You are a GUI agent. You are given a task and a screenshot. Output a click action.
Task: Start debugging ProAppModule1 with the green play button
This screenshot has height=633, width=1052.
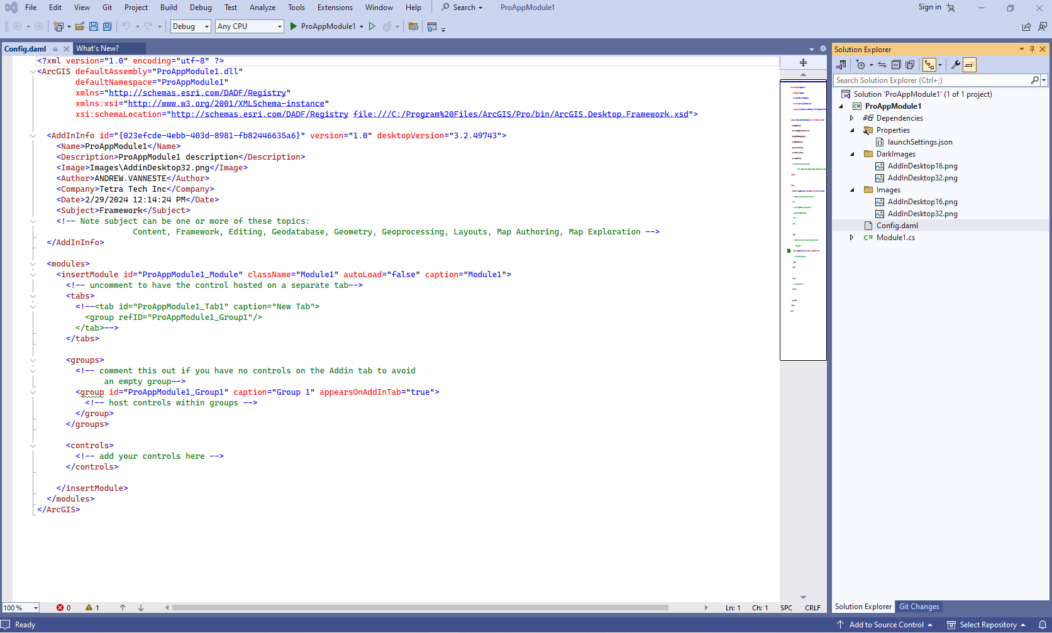click(x=293, y=26)
